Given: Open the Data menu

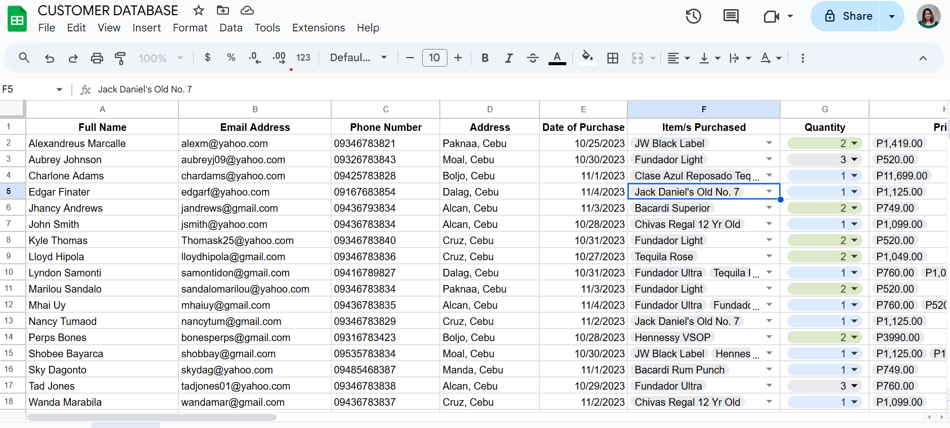Looking at the screenshot, I should [x=231, y=28].
